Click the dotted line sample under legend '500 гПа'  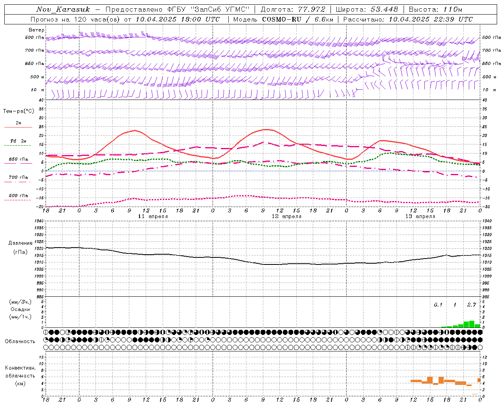click(18, 200)
